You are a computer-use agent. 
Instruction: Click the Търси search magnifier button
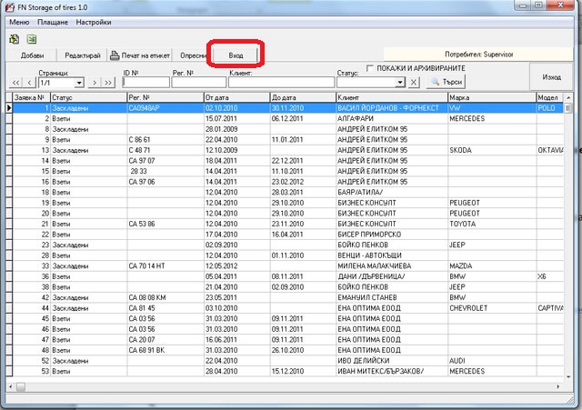(446, 82)
